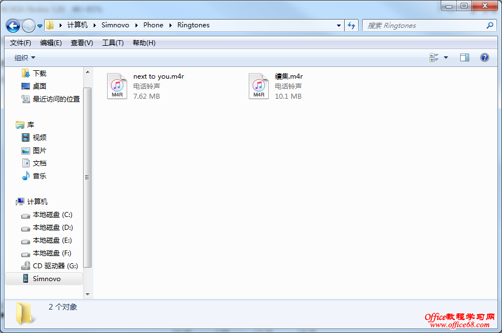Open the recent pages dropdown arrow
Viewport: 502px width, 333px height.
pyautogui.click(x=40, y=26)
